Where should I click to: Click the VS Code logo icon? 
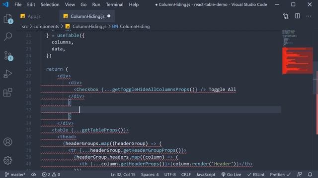pyautogui.click(x=5, y=4)
